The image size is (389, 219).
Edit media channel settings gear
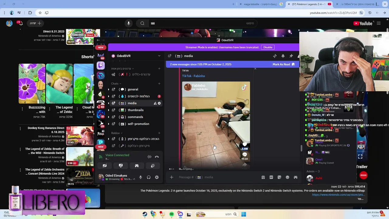pyautogui.click(x=159, y=103)
